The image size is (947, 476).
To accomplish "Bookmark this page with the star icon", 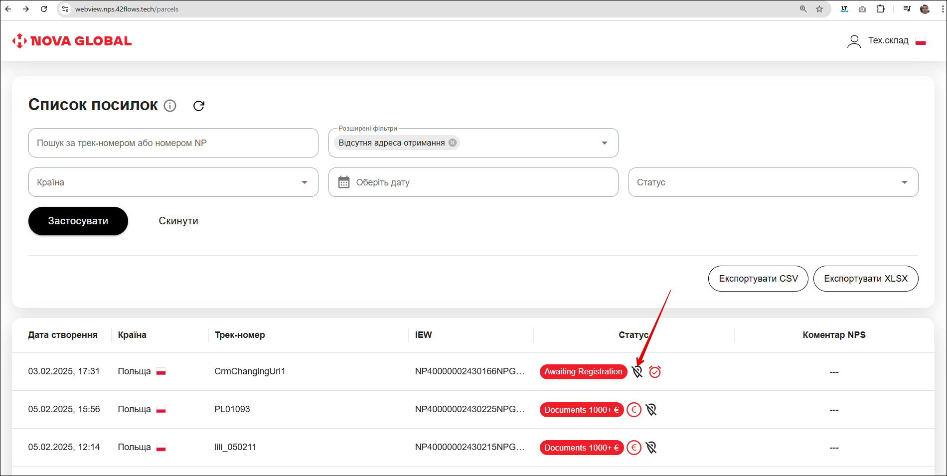I will pos(819,9).
